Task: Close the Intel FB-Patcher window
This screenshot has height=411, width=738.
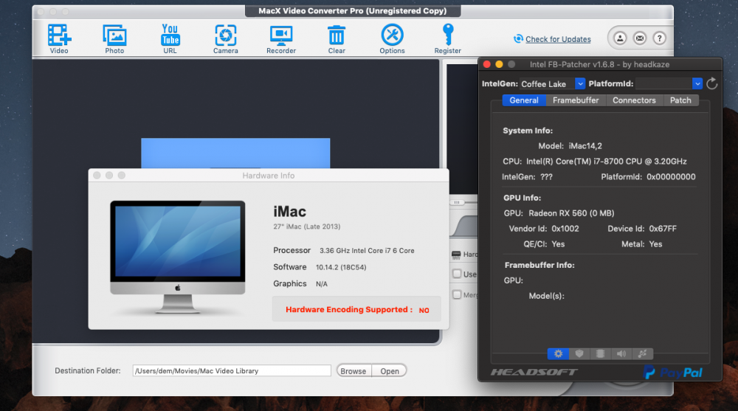Action: coord(487,64)
